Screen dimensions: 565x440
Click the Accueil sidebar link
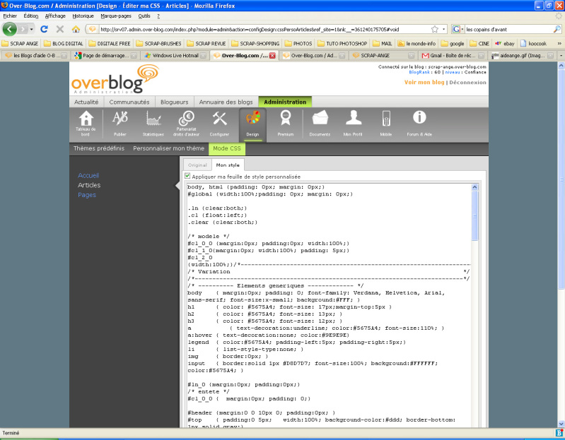click(x=88, y=175)
